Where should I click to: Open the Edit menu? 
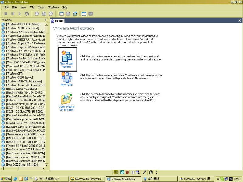tap(15, 8)
